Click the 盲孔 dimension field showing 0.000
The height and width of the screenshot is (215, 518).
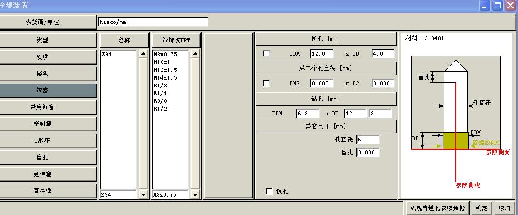[368, 152]
